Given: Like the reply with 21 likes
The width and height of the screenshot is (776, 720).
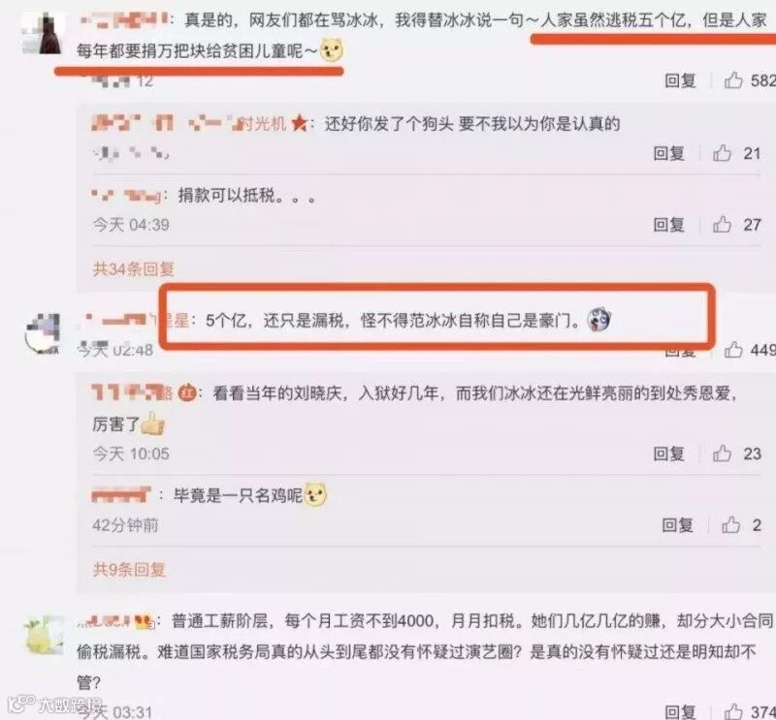Looking at the screenshot, I should click(722, 153).
